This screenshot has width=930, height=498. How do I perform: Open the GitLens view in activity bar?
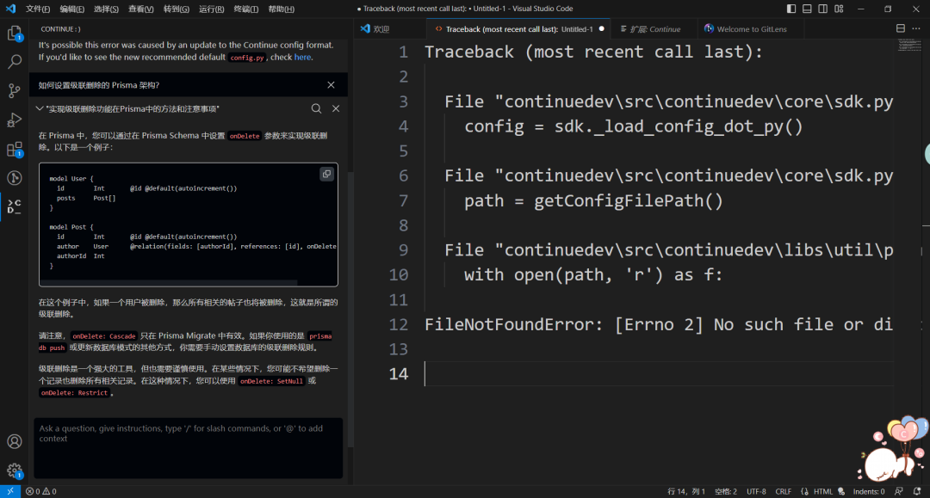click(x=15, y=178)
